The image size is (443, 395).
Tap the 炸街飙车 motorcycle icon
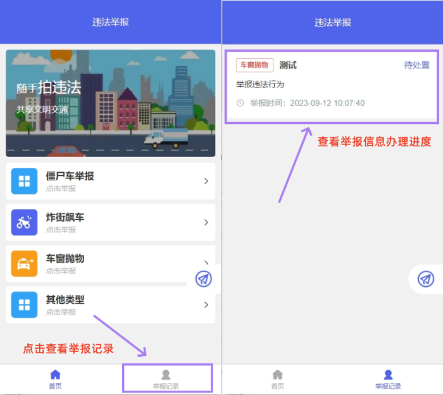tap(24, 222)
